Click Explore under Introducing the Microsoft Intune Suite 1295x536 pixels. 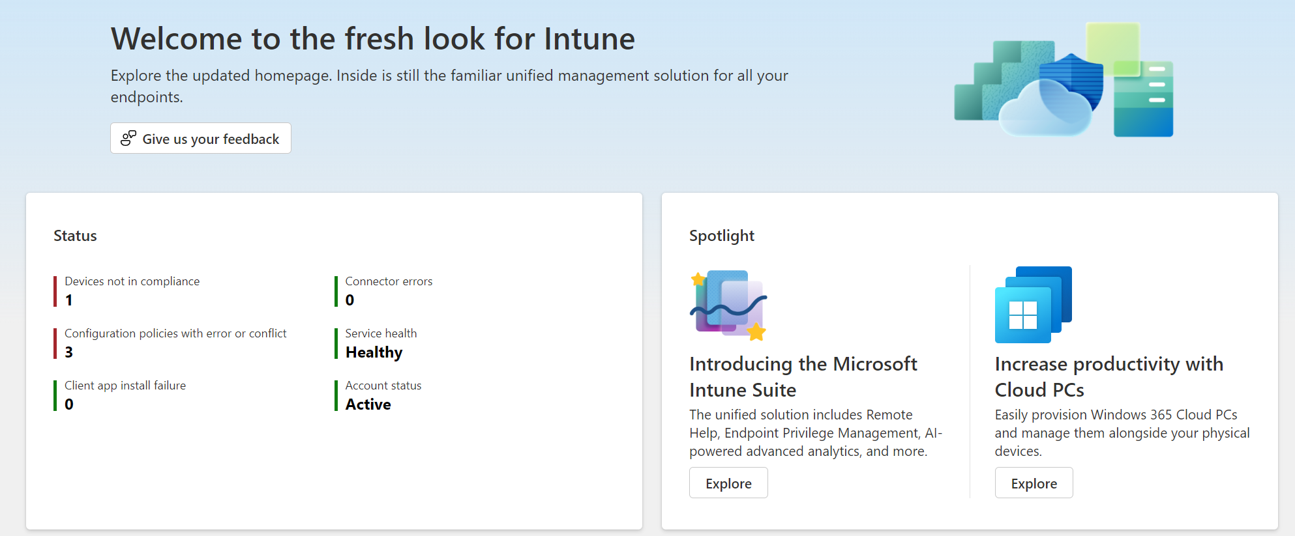[728, 483]
